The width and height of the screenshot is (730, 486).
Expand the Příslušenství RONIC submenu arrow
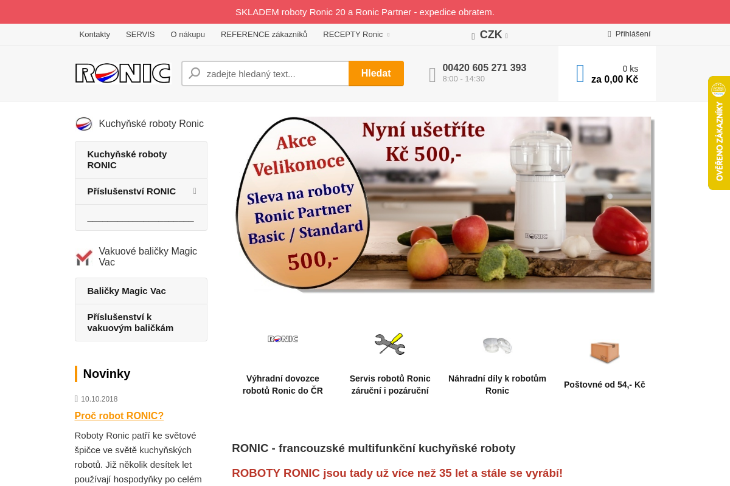pyautogui.click(x=195, y=191)
